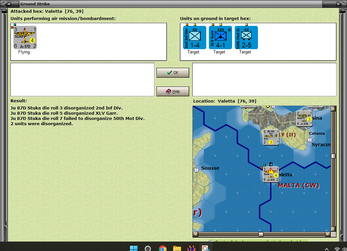347x251 pixels.
Task: Click the Sousse city label
Action: 210,168
